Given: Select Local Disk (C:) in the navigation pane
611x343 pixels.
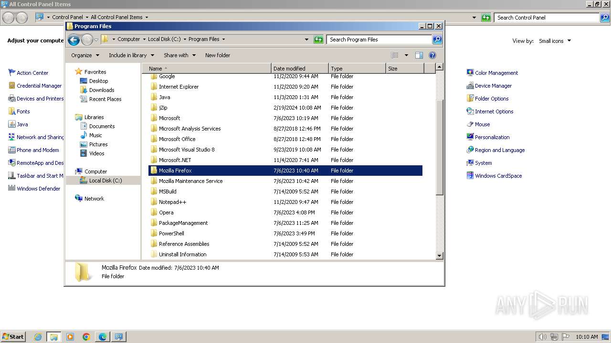Looking at the screenshot, I should pos(105,181).
